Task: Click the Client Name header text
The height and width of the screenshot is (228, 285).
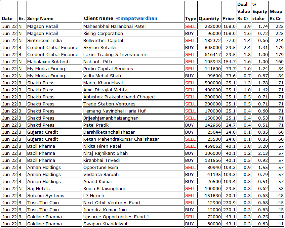Action: point(98,18)
